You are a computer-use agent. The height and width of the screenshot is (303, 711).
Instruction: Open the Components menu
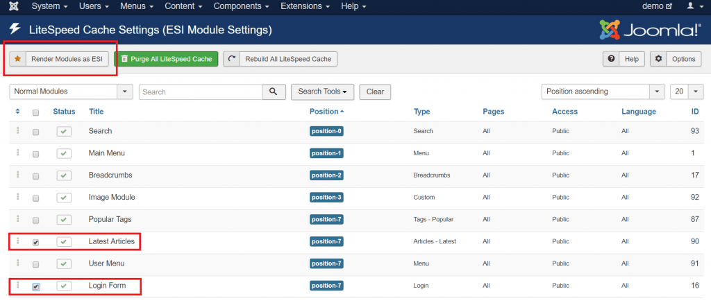(x=241, y=6)
